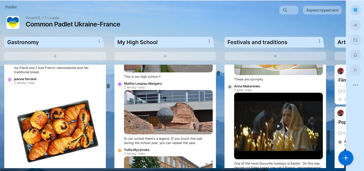
Task: Open the croissants and pastries photo
Action: (x=58, y=131)
